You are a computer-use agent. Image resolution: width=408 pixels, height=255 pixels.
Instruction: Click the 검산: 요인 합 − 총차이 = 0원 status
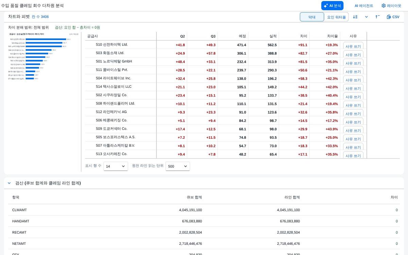(x=78, y=28)
